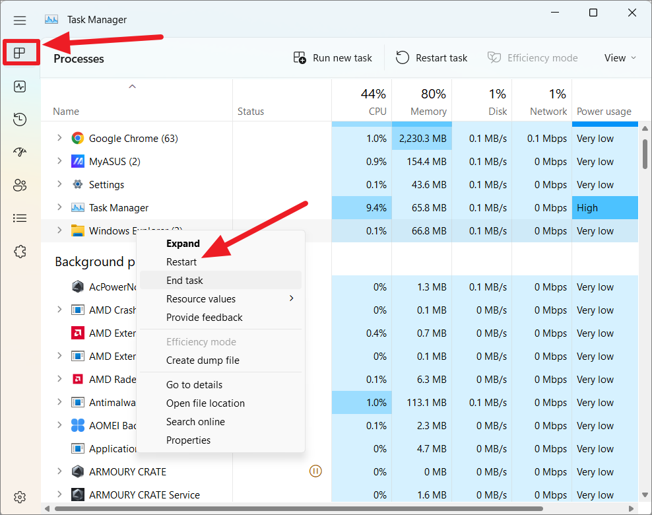Expand the ARMOURY CRATE process group
The image size is (652, 515).
click(x=59, y=471)
